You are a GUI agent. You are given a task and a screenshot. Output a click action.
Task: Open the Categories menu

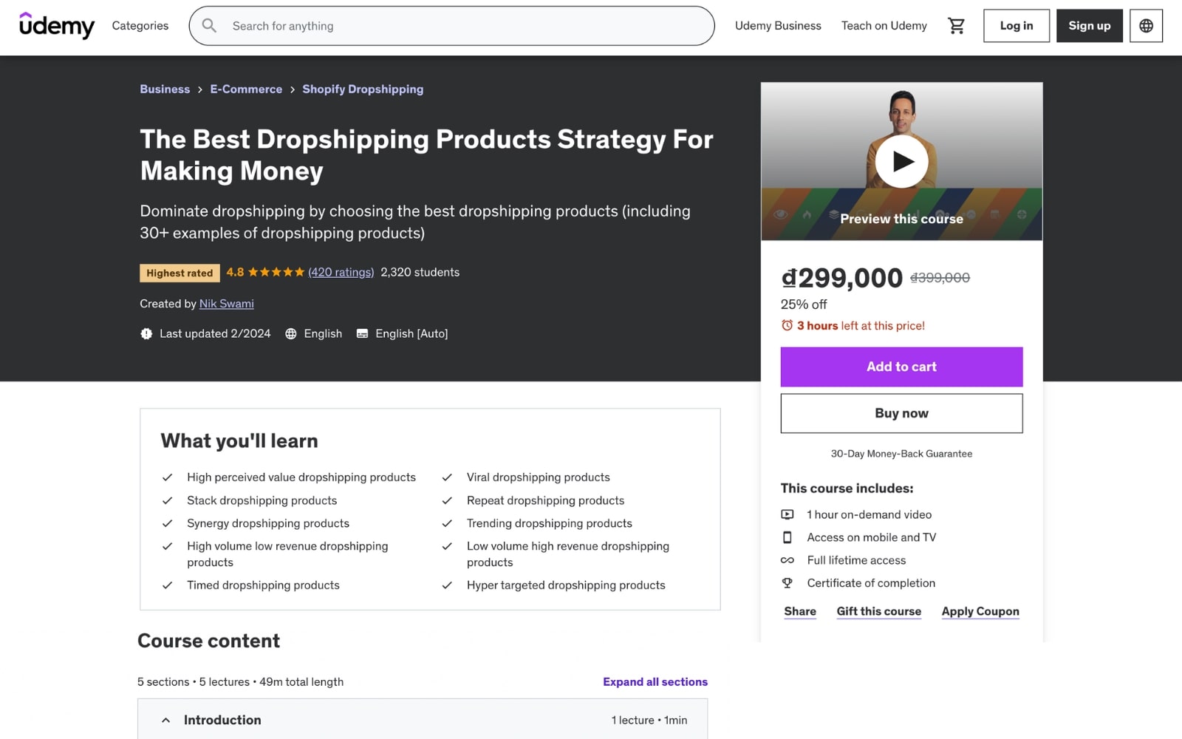click(140, 26)
